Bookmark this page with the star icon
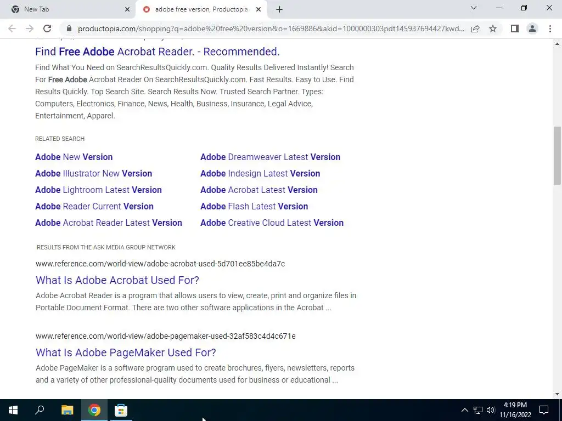The height and width of the screenshot is (421, 562). (x=493, y=29)
